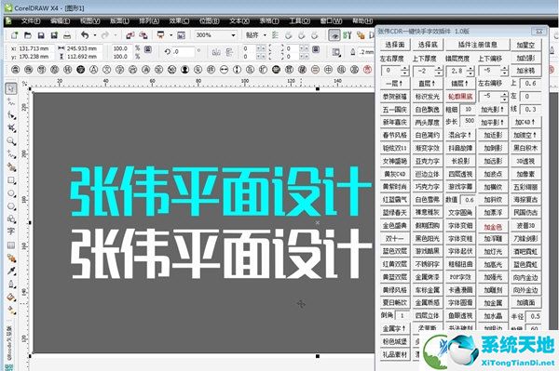Select the Fill bucket tool
559x371 pixels.
coord(11,297)
